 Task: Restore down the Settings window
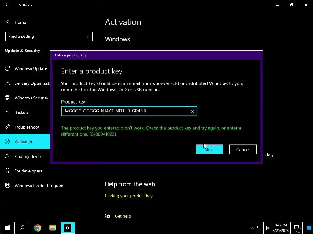pyautogui.click(x=292, y=5)
